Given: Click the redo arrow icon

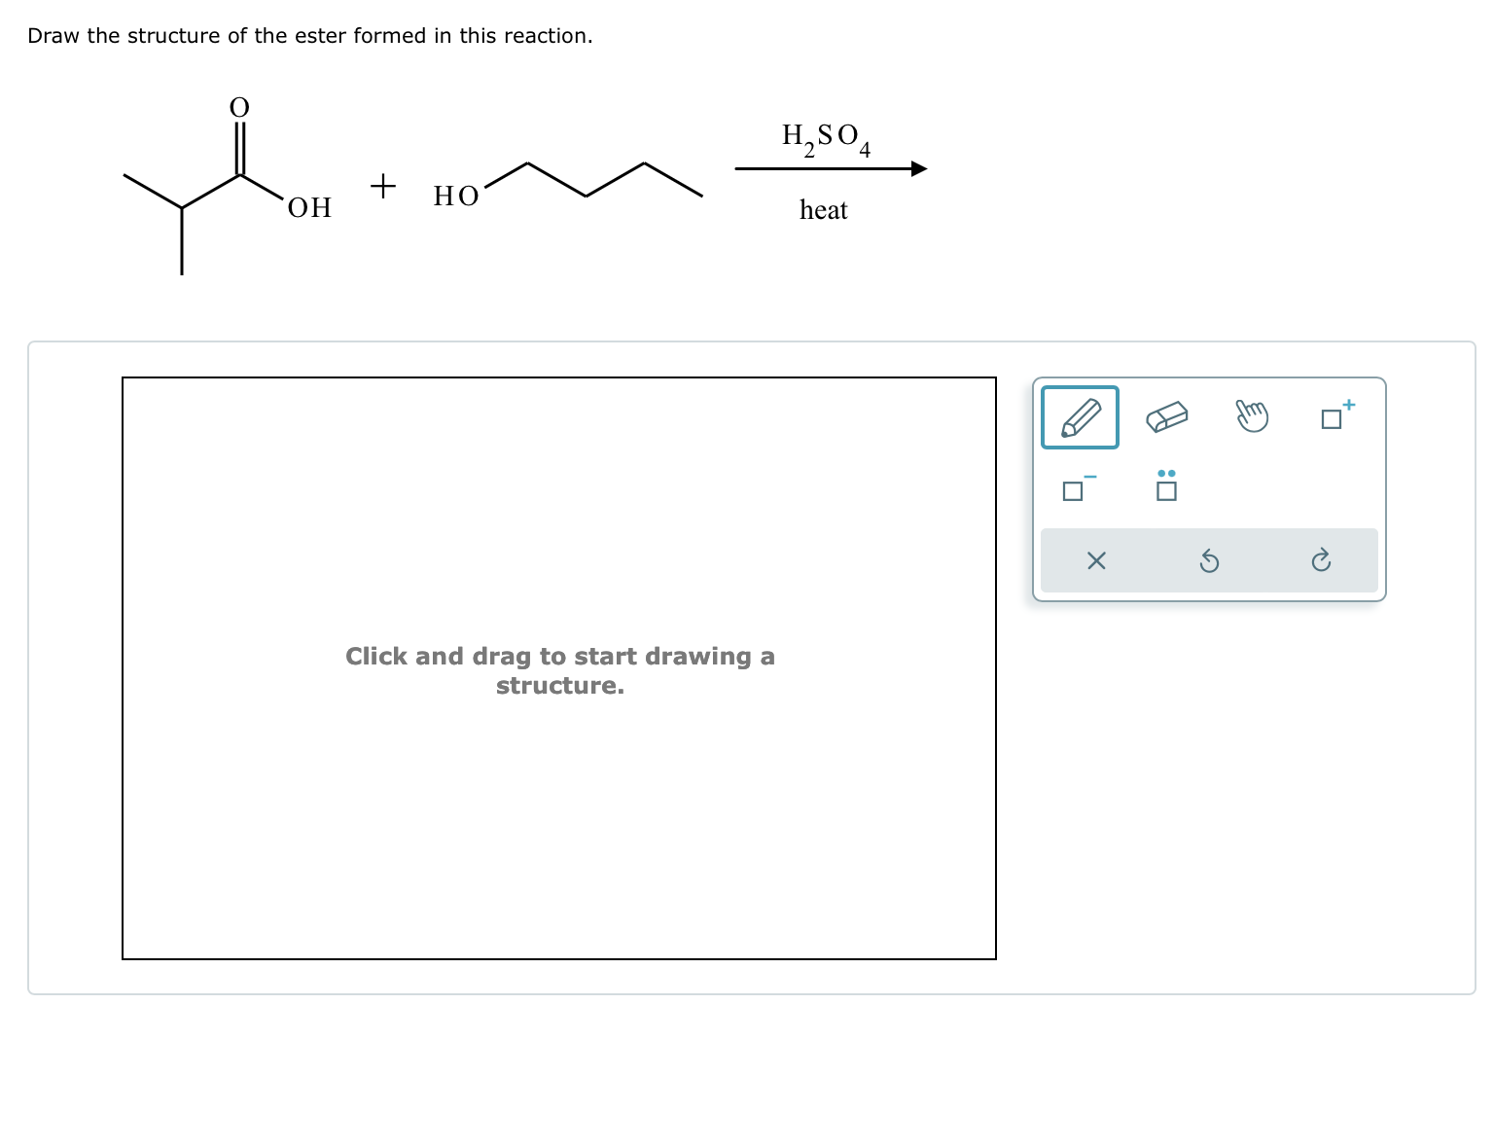Looking at the screenshot, I should coord(1321,560).
